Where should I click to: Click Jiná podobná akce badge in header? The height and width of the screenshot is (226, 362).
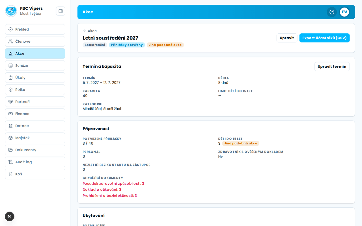(165, 45)
